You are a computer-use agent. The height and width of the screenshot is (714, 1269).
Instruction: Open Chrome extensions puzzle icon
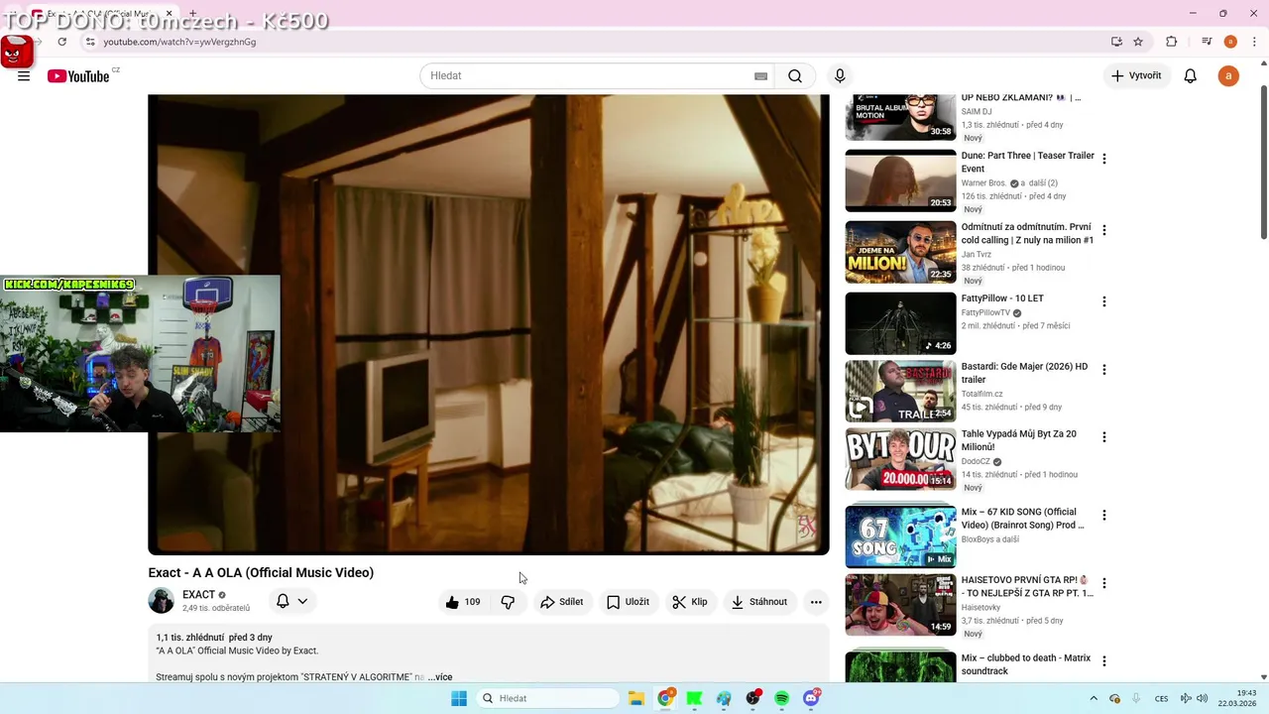pyautogui.click(x=1172, y=42)
